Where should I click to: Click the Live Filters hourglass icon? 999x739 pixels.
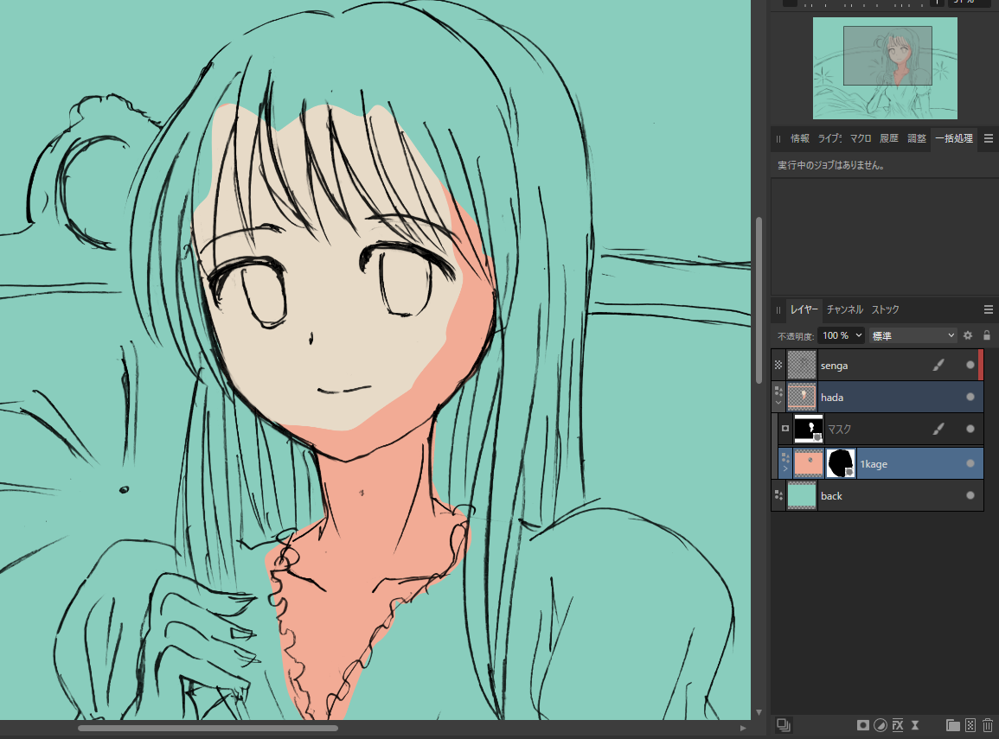click(x=915, y=724)
